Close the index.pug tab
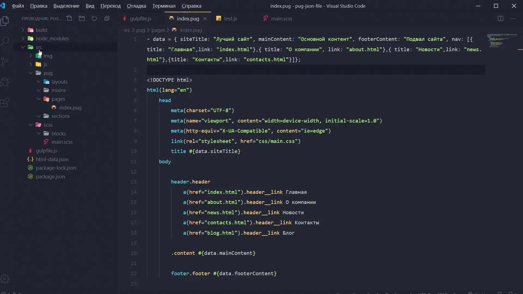Viewport: 523px width, 294px height. click(205, 19)
